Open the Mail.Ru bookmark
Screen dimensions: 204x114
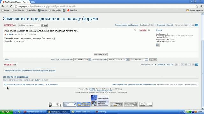42,10
